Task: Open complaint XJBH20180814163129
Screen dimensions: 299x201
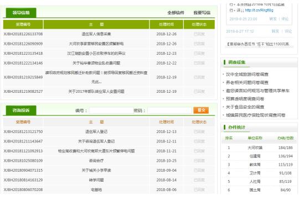Action: 23,180
